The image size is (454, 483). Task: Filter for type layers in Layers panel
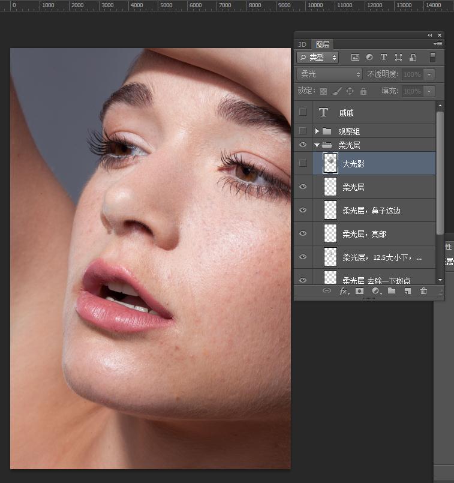point(384,58)
